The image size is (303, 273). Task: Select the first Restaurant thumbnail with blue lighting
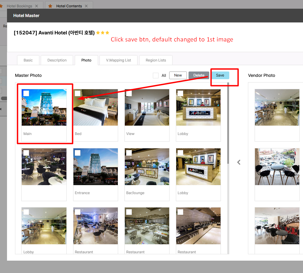(x=95, y=226)
